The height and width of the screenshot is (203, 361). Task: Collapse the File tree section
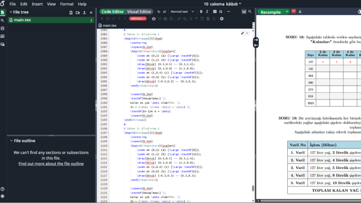pos(11,12)
